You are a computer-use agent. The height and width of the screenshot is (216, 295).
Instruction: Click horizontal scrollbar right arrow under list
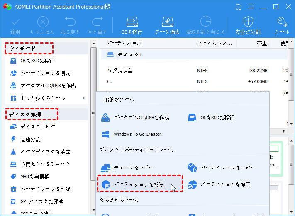pyautogui.click(x=284, y=131)
